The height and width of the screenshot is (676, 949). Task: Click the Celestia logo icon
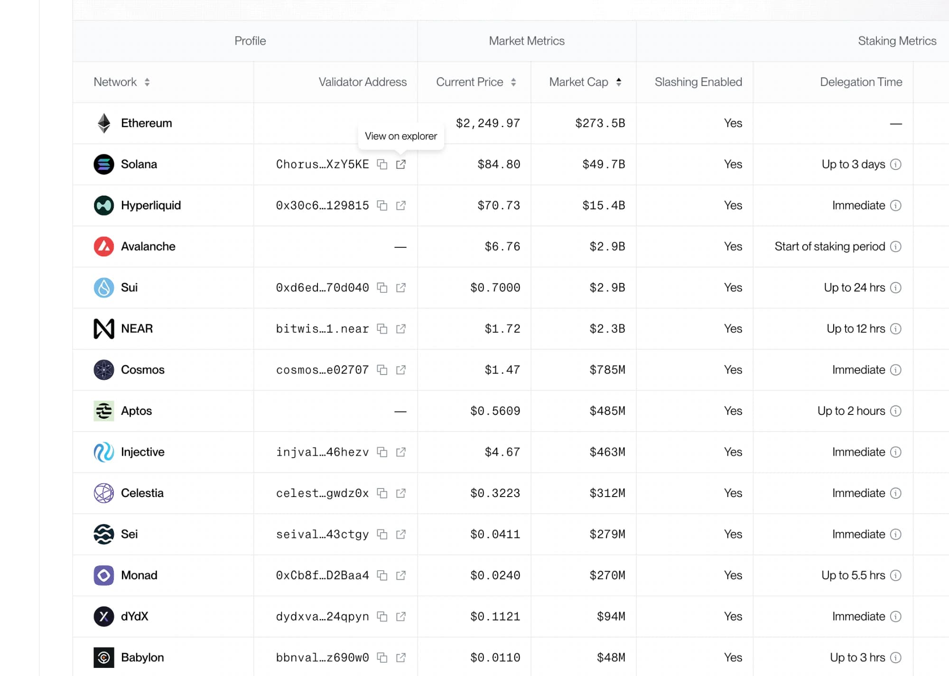(104, 493)
